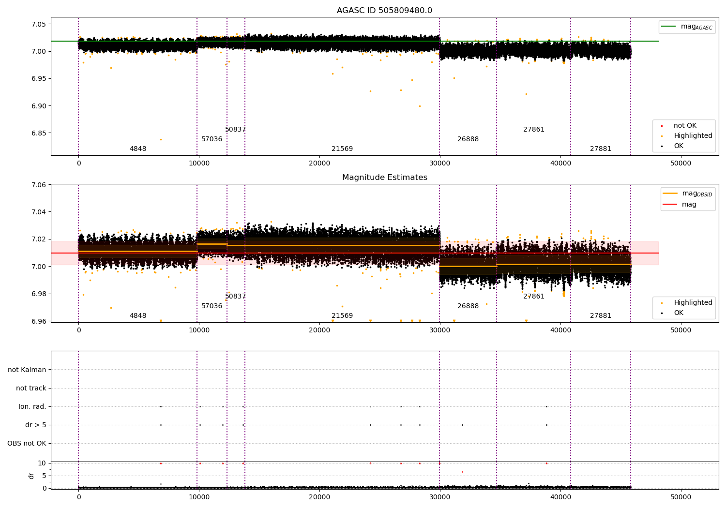The width and height of the screenshot is (726, 508).
Task: Click obsid label 27861 in the AGASC ID plot
Action: coord(534,130)
